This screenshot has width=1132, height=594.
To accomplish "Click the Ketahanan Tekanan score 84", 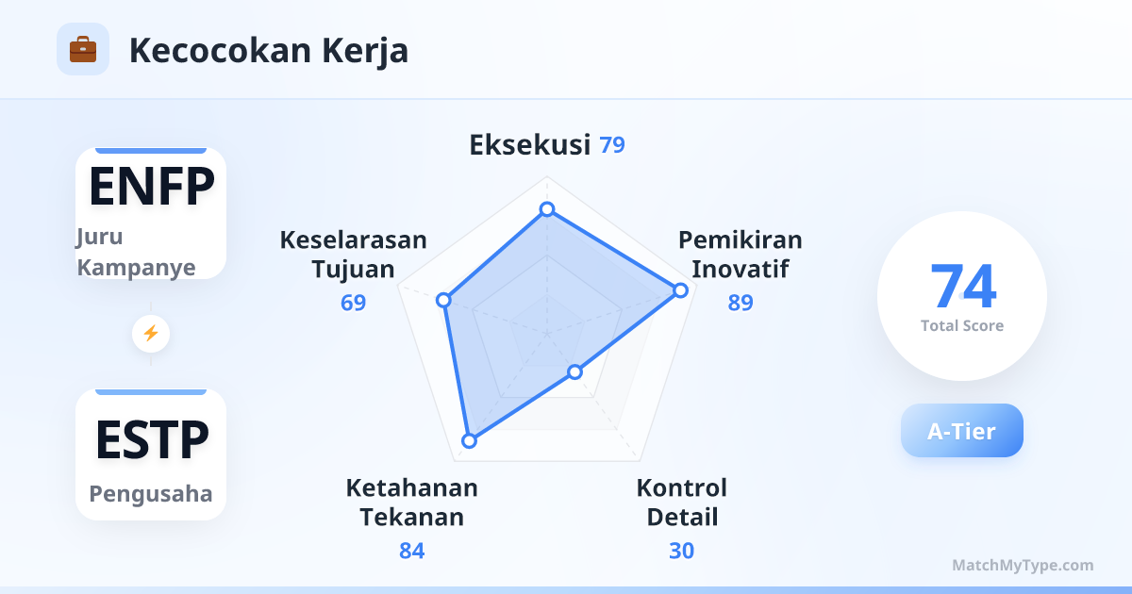I will (x=411, y=551).
